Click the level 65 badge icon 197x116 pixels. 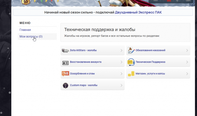coord(26,2)
